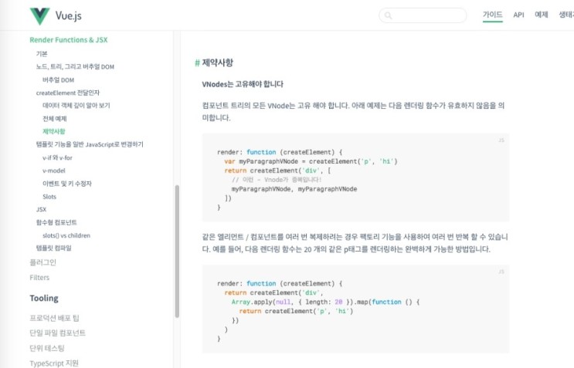
Task: Jump to 데이터 객체 깊이 알아 보기
Action: (76, 106)
